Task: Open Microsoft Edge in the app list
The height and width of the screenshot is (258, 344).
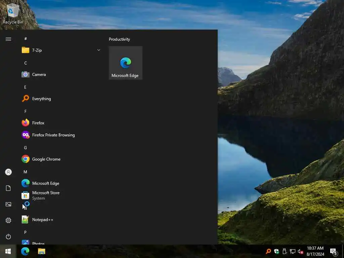Action: tap(61, 183)
